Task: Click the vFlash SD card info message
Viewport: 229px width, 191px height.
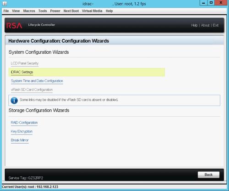Action: 69,100
